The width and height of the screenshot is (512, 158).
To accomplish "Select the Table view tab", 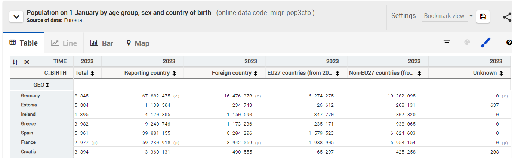I will click(24, 43).
